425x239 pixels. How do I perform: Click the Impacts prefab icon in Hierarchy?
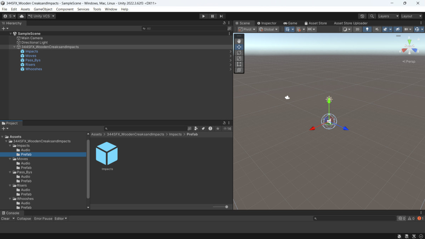pos(22,51)
